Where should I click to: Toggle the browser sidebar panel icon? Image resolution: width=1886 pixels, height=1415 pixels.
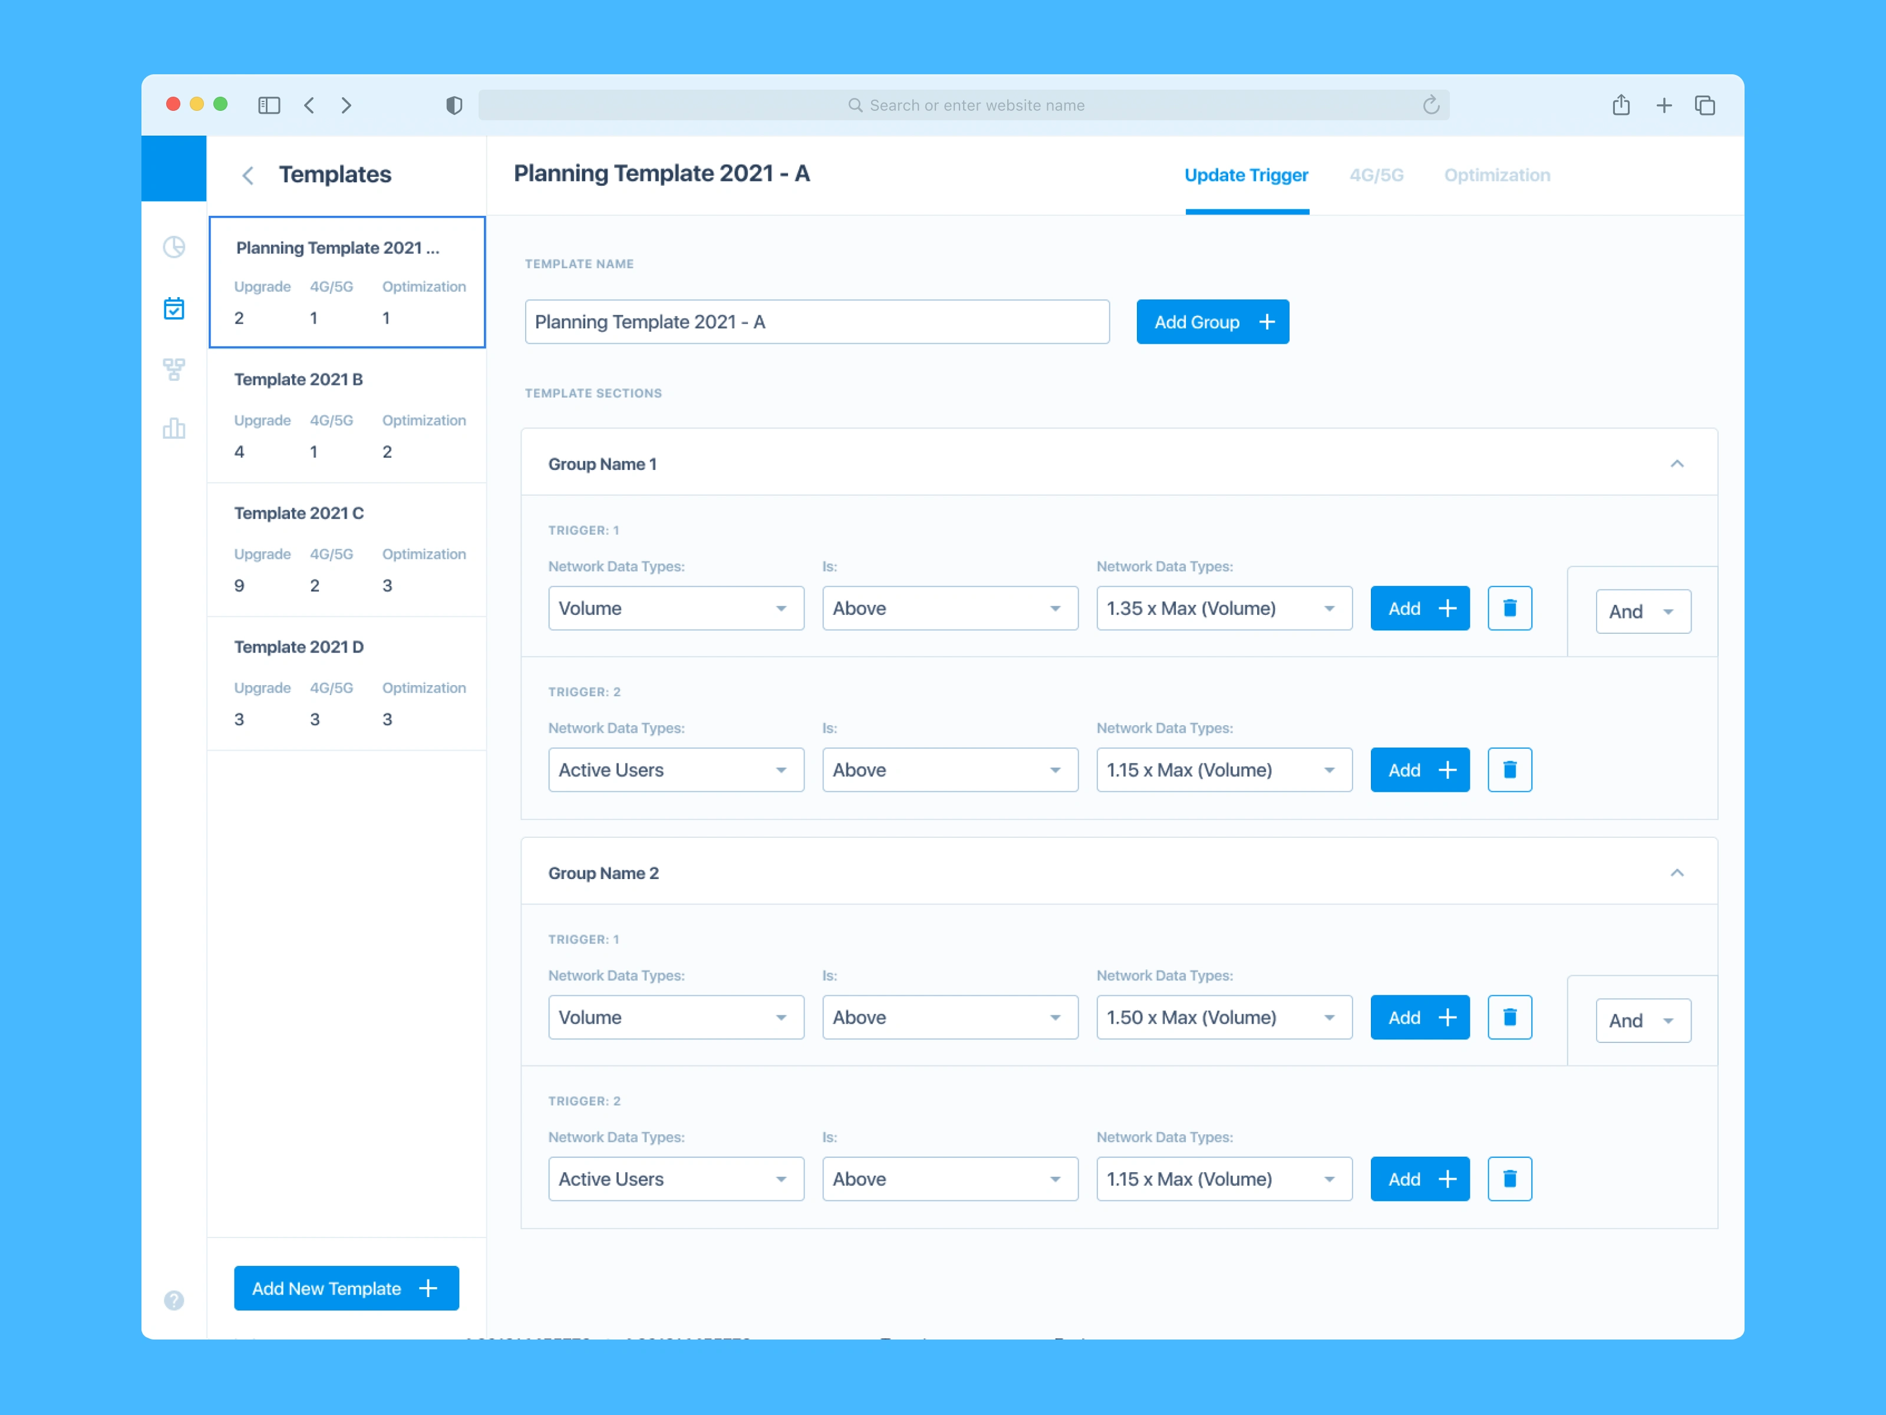click(x=269, y=105)
